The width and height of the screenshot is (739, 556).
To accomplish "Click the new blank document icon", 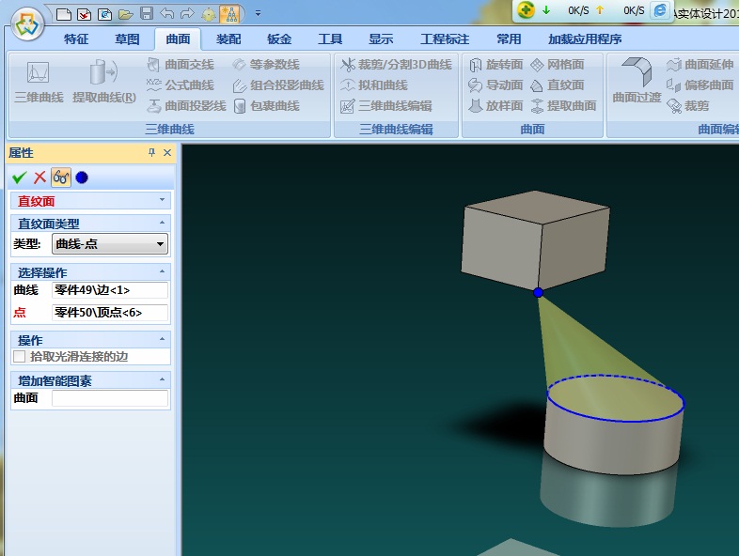I will (x=64, y=14).
